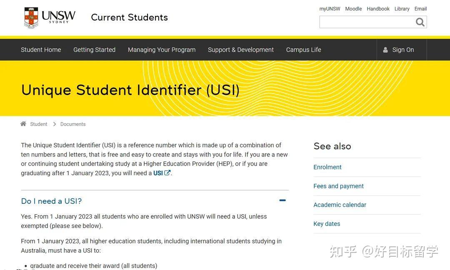450x270 pixels.
Task: Select Student Home in the navigation
Action: coord(41,50)
